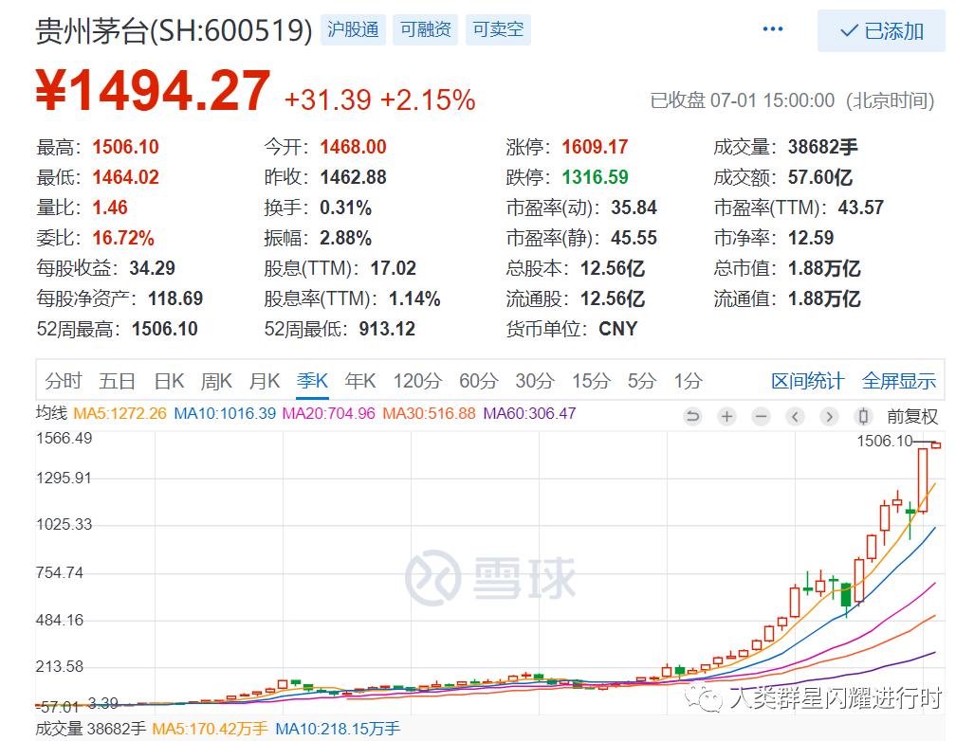
Task: Switch to the 分时 tab
Action: point(64,380)
